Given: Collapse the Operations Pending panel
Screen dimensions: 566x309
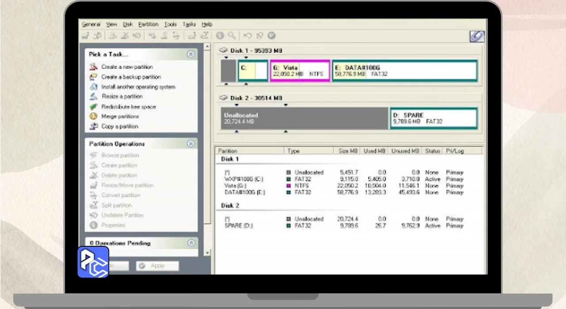Looking at the screenshot, I should coord(191,243).
